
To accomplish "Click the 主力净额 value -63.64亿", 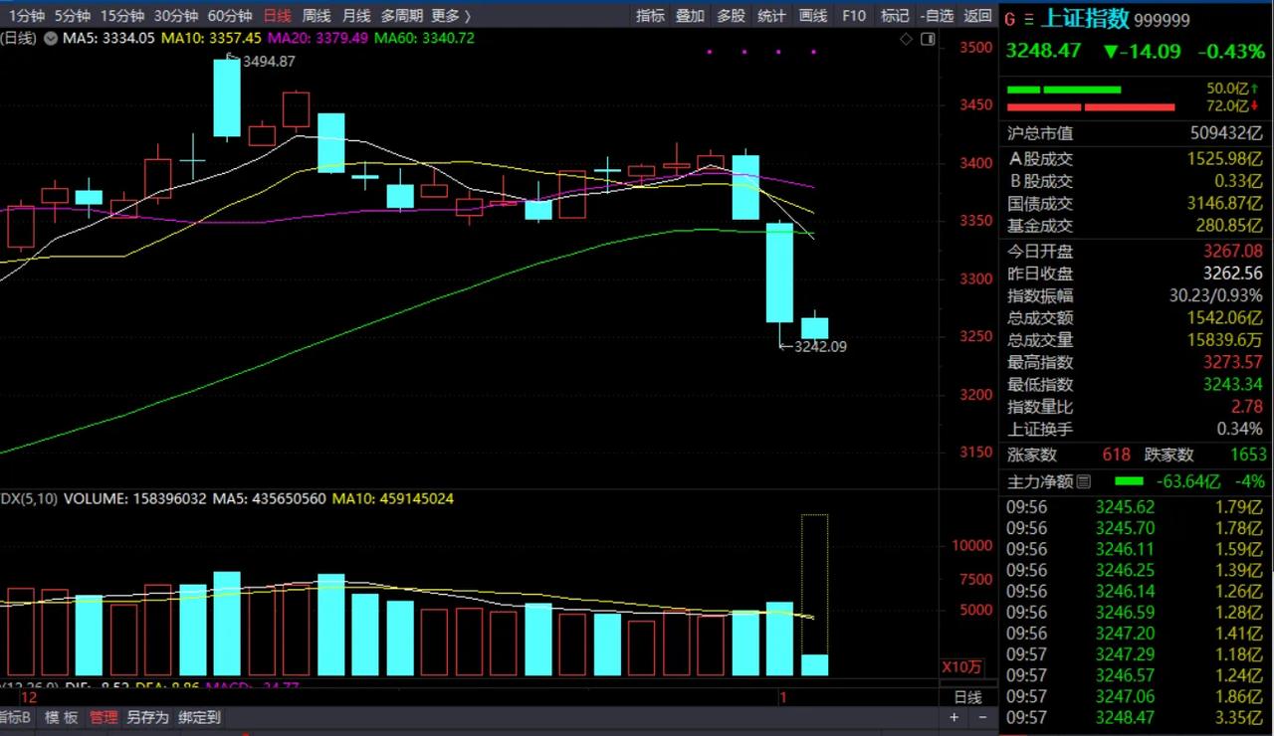I will coord(1188,481).
